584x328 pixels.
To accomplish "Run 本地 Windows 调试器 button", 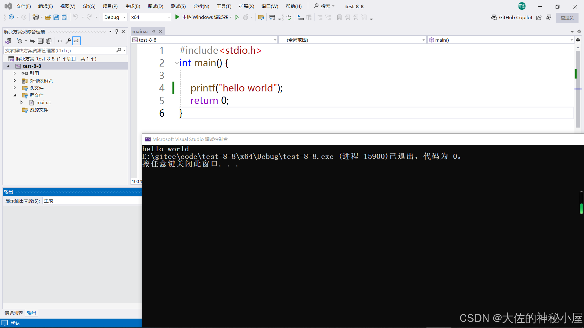I will [x=201, y=17].
